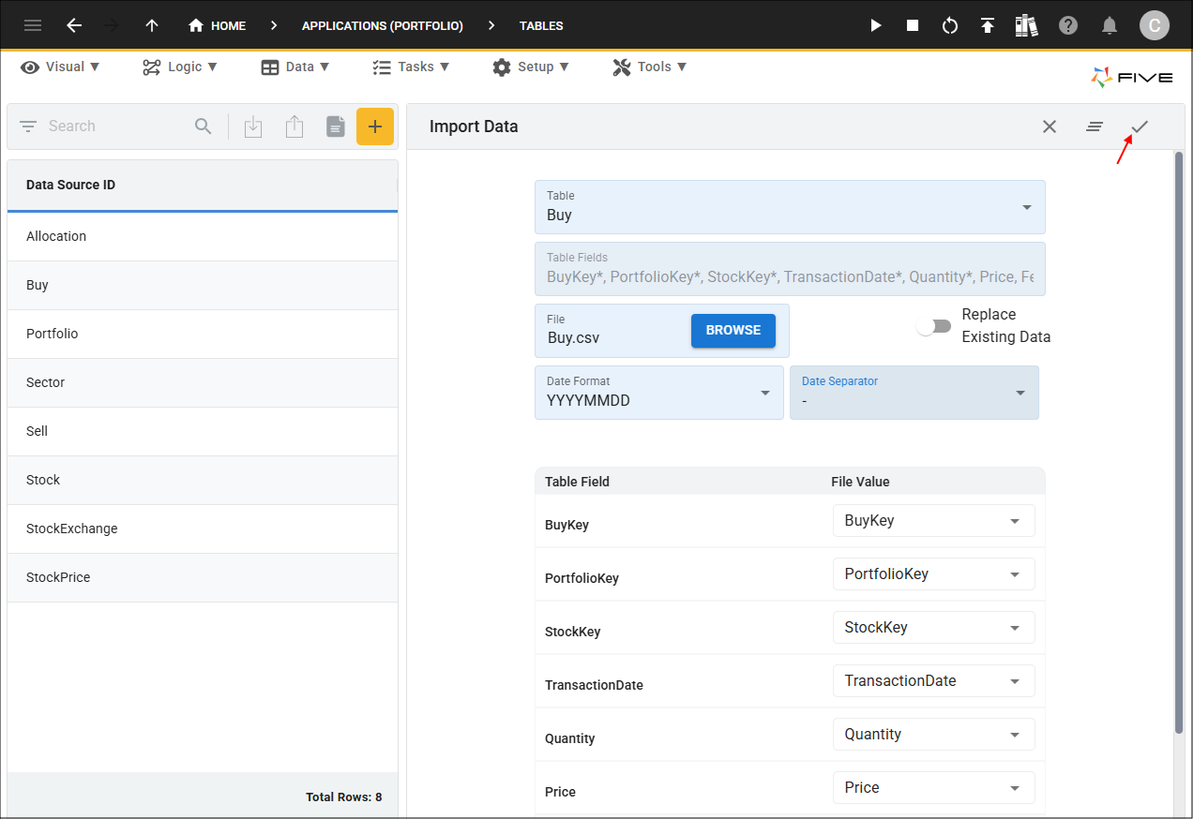Click the Home house icon
The height and width of the screenshot is (819, 1193).
pyautogui.click(x=196, y=25)
